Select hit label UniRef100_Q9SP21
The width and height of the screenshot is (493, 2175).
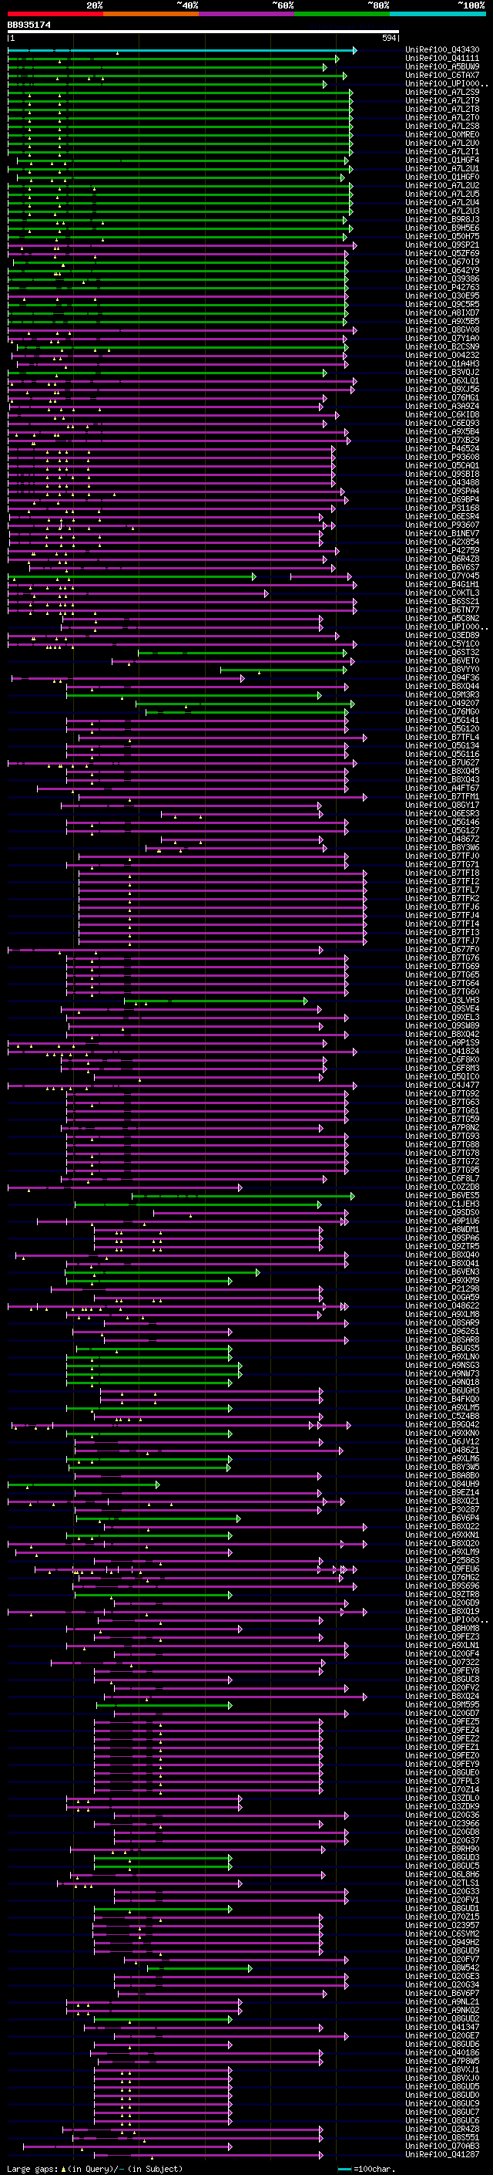point(442,245)
